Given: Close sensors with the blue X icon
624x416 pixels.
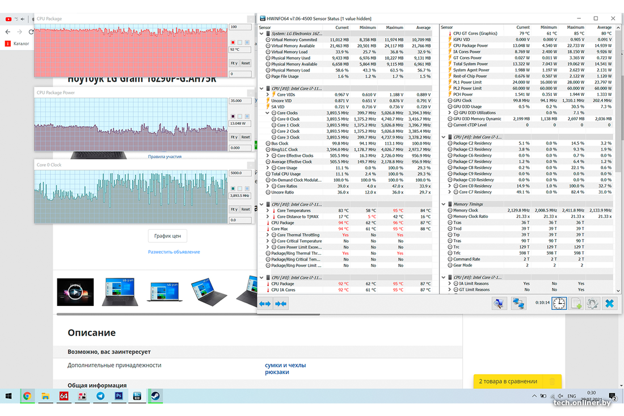Looking at the screenshot, I should tap(609, 303).
